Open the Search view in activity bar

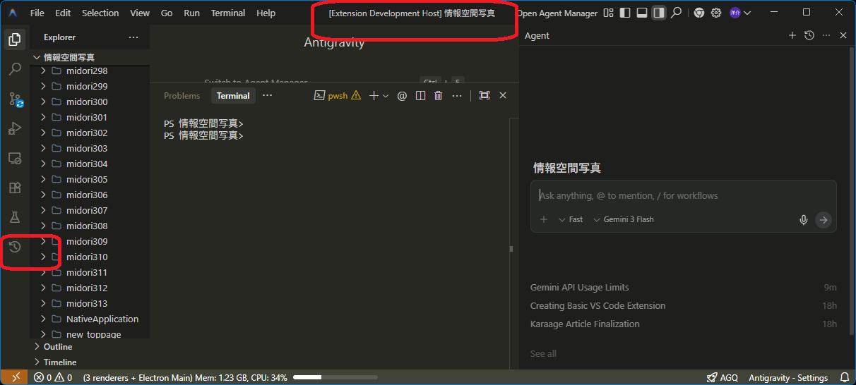point(14,69)
